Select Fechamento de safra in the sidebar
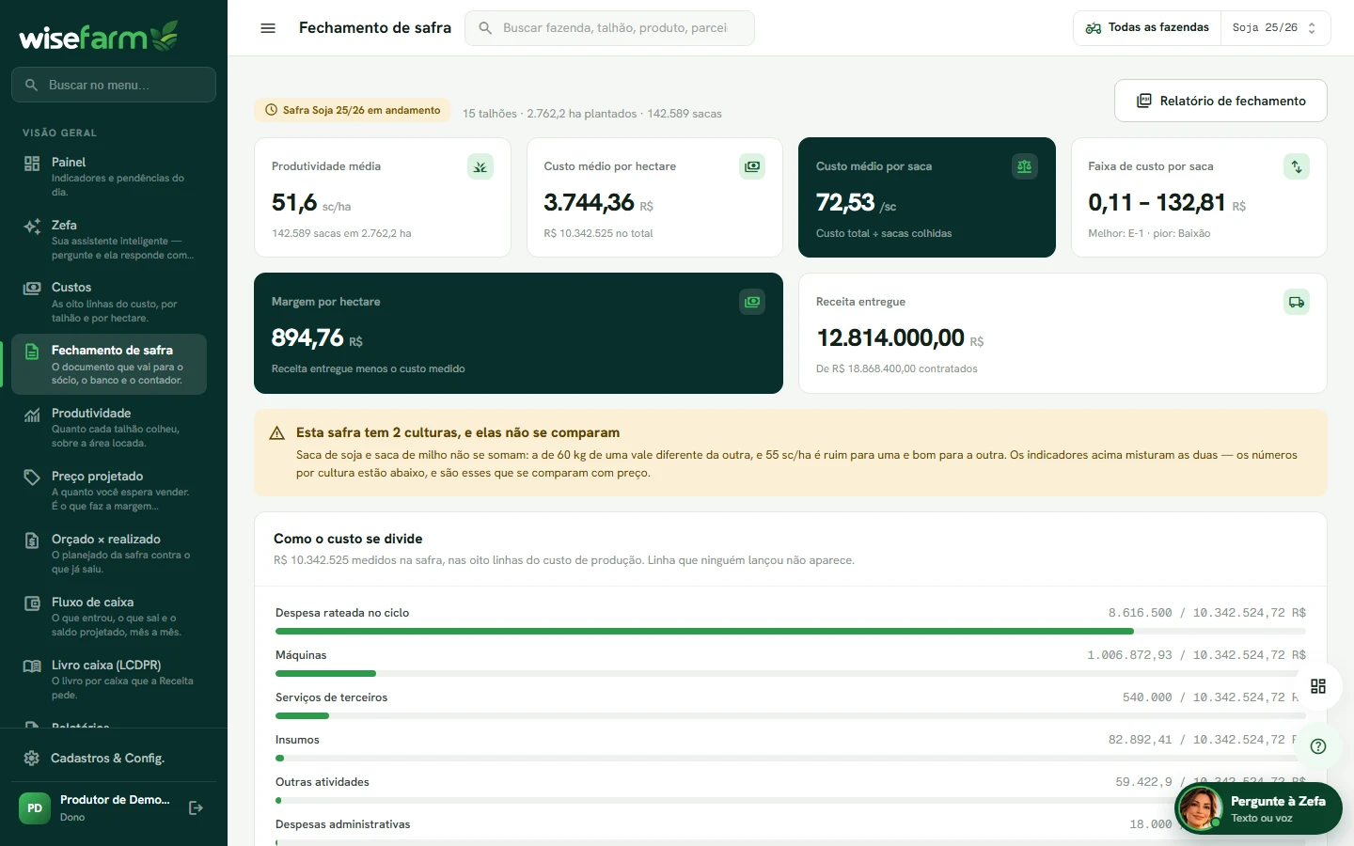This screenshot has width=1354, height=846. (x=109, y=364)
